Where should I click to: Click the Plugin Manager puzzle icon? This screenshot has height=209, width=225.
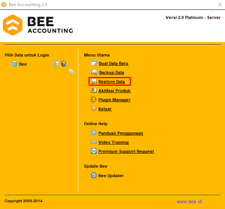[x=94, y=100]
